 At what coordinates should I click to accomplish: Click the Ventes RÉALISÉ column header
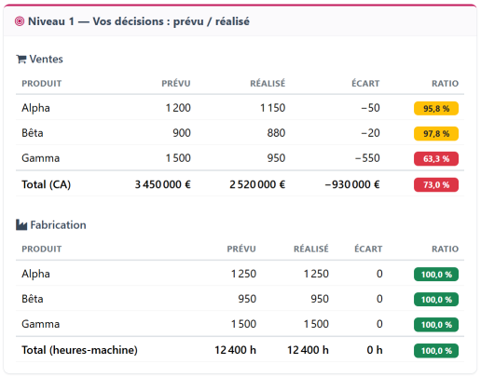(268, 83)
